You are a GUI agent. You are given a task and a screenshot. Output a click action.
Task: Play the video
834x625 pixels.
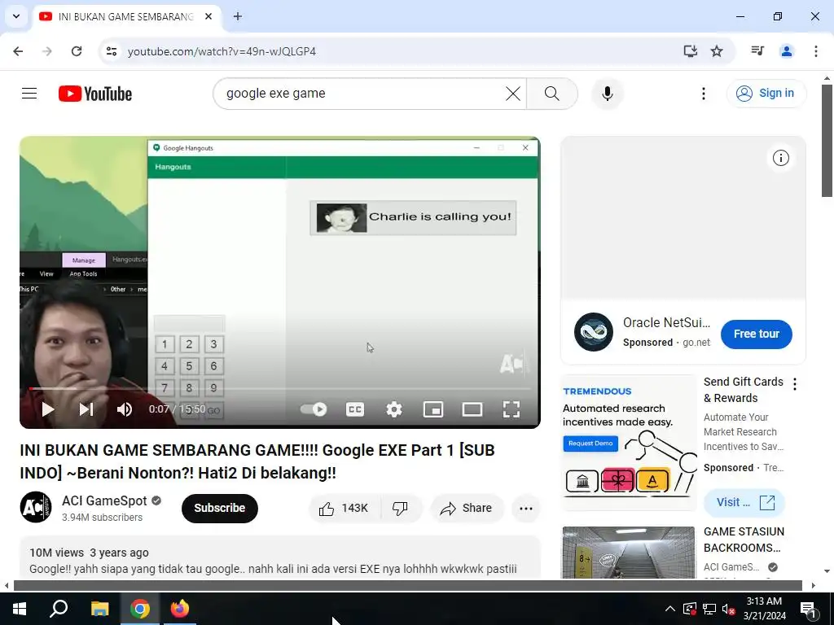coord(48,409)
